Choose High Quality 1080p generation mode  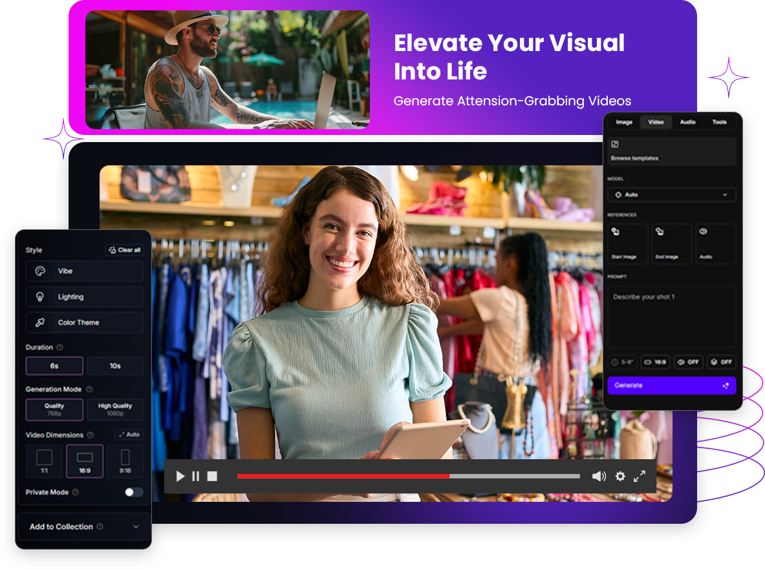(115, 409)
